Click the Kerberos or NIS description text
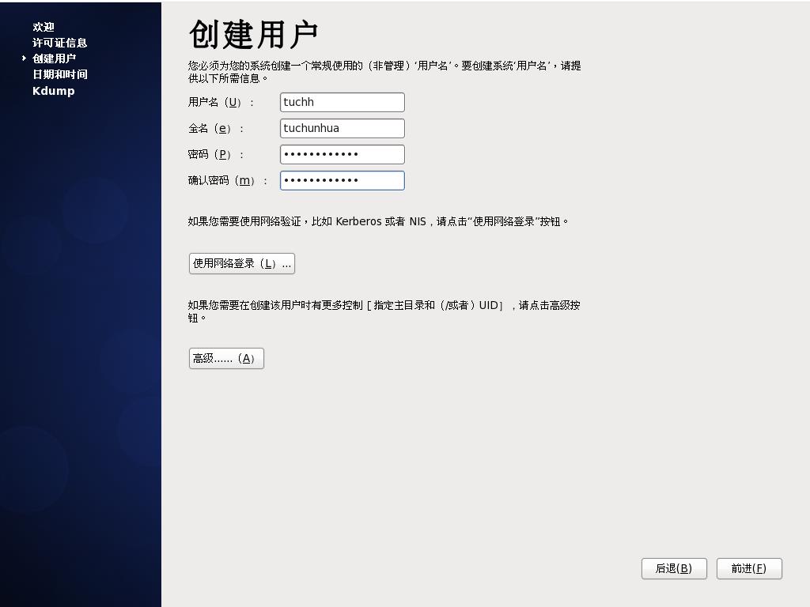 pyautogui.click(x=378, y=221)
